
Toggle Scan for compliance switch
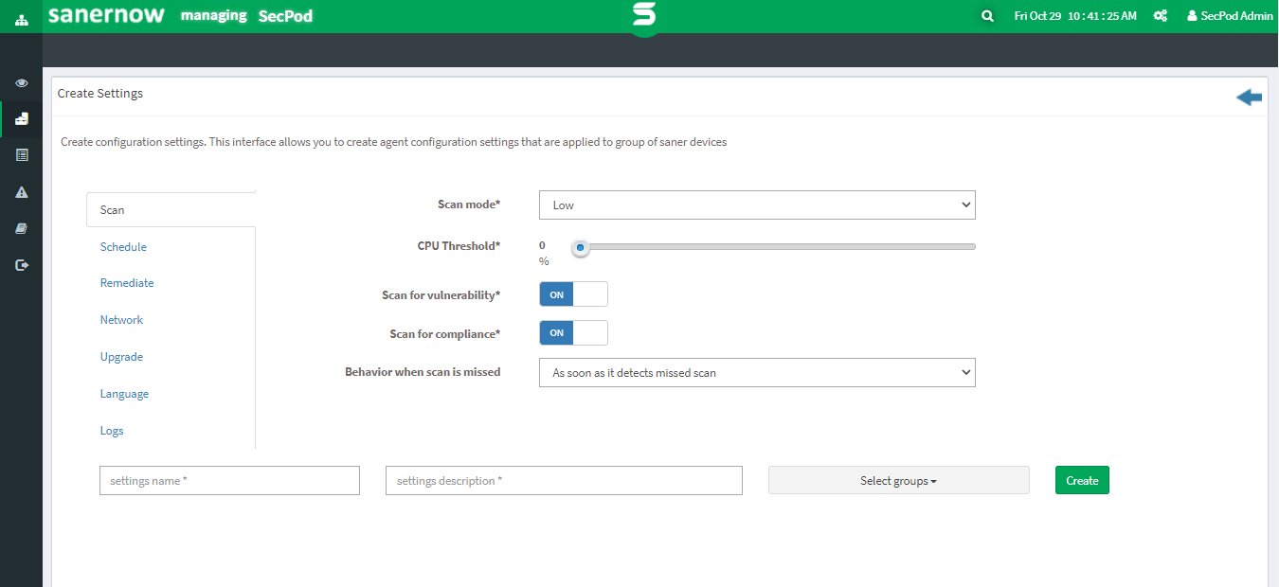[x=573, y=333]
